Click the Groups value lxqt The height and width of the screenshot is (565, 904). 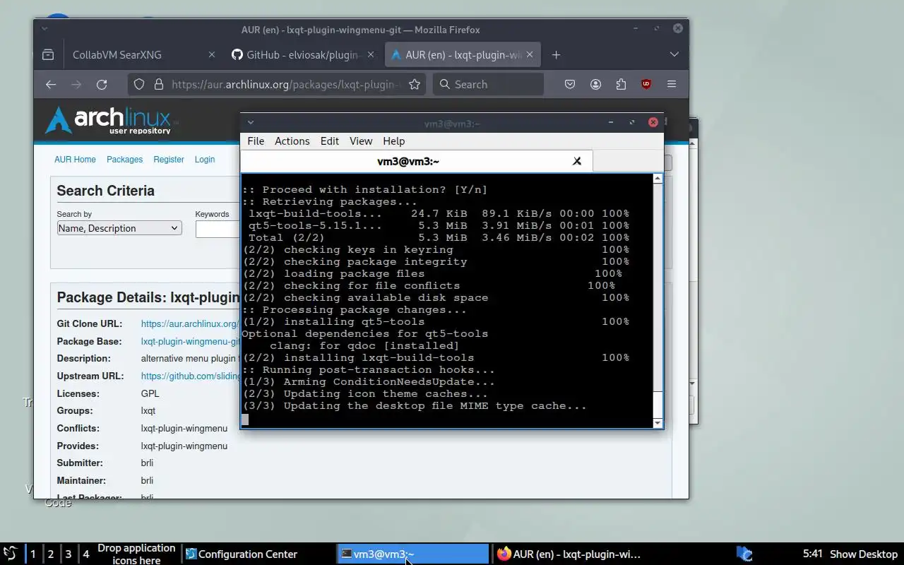point(148,410)
